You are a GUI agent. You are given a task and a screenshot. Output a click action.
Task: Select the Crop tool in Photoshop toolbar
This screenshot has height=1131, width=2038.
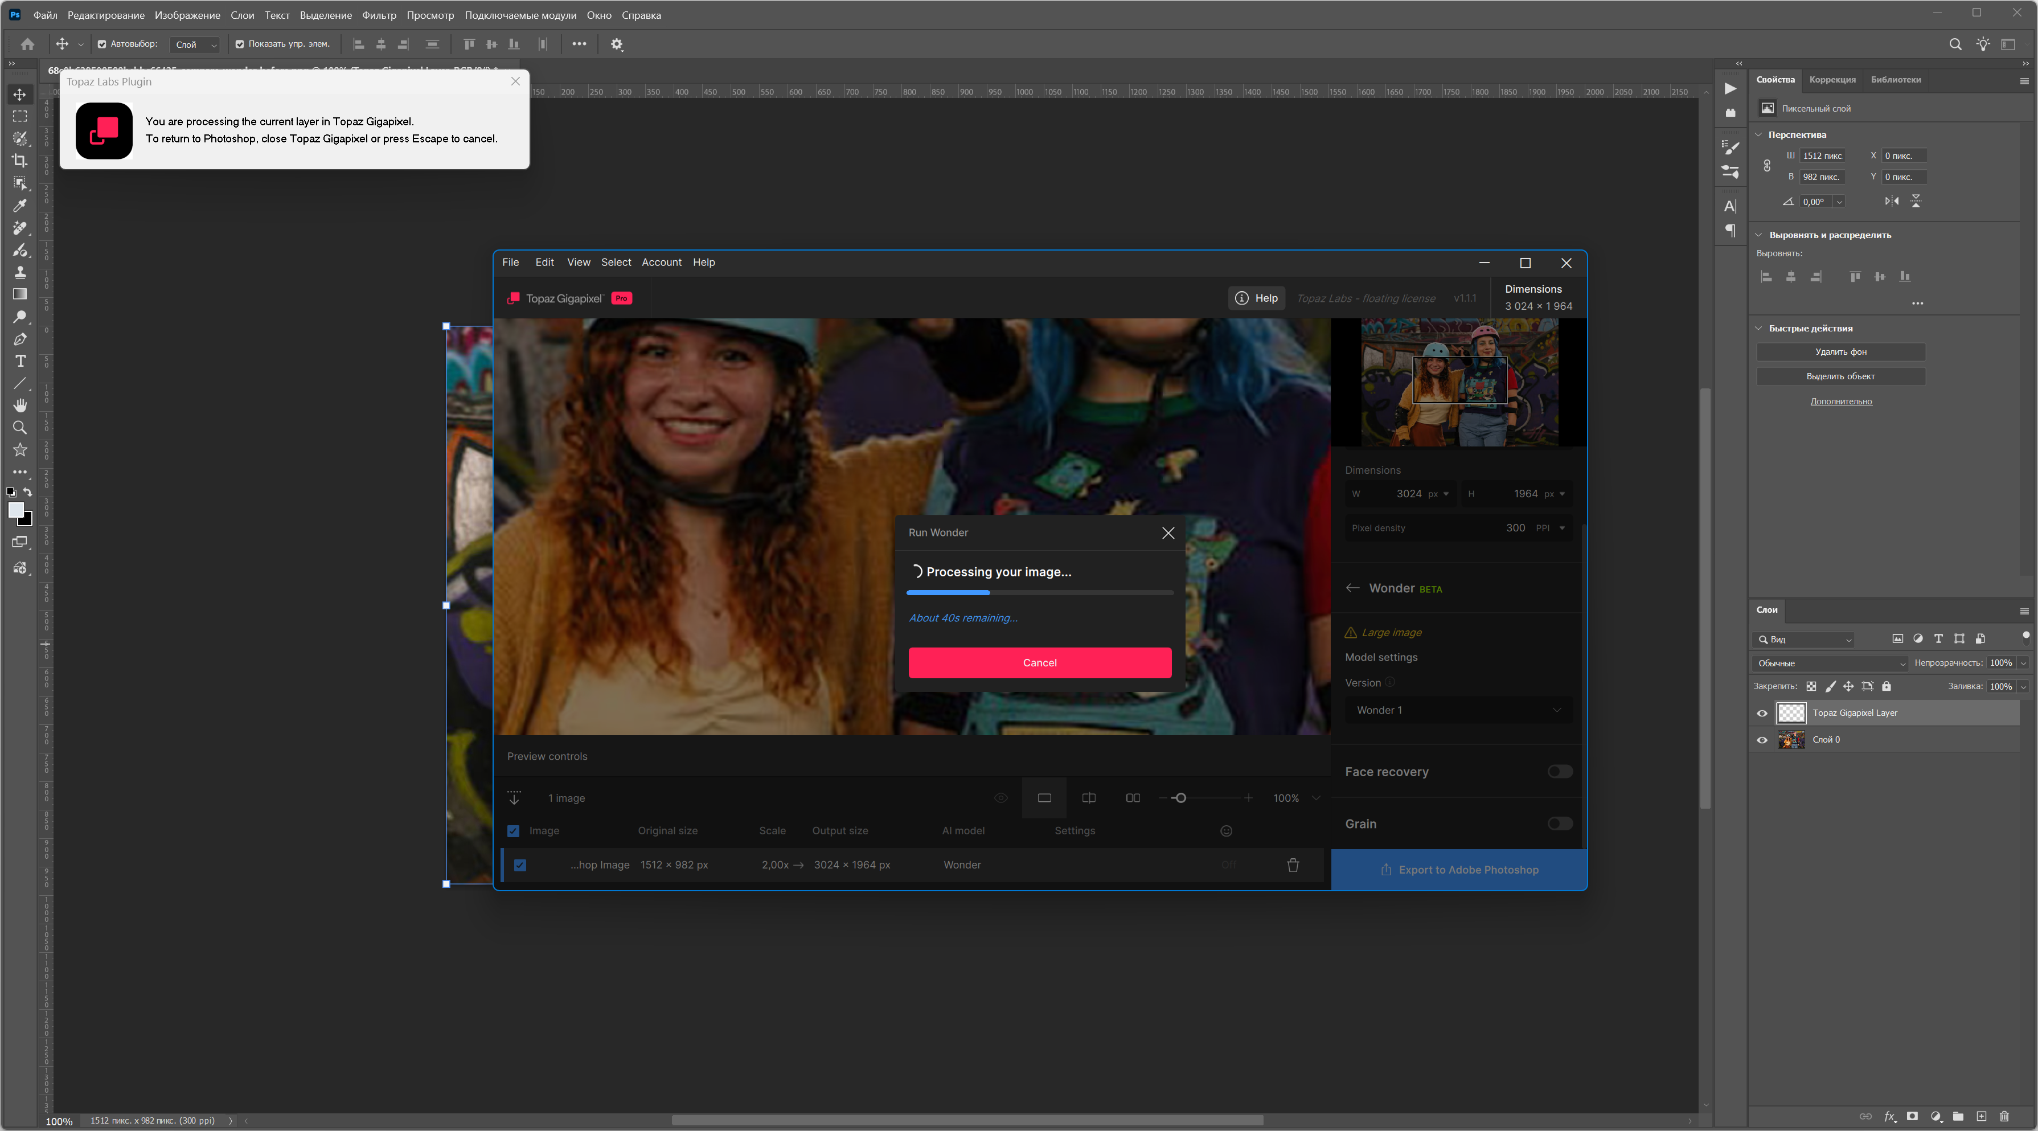click(x=20, y=161)
